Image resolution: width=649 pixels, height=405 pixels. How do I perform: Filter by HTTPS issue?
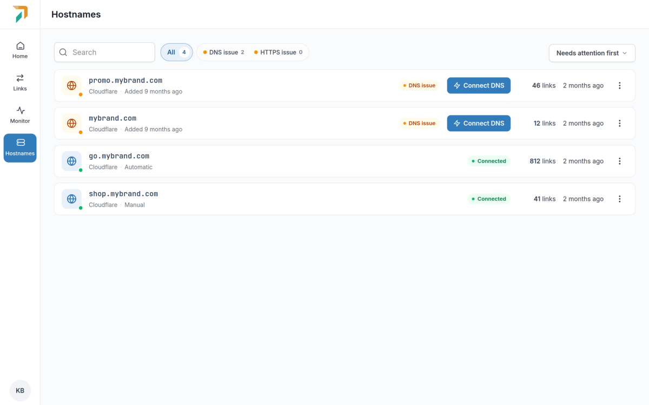coord(278,52)
